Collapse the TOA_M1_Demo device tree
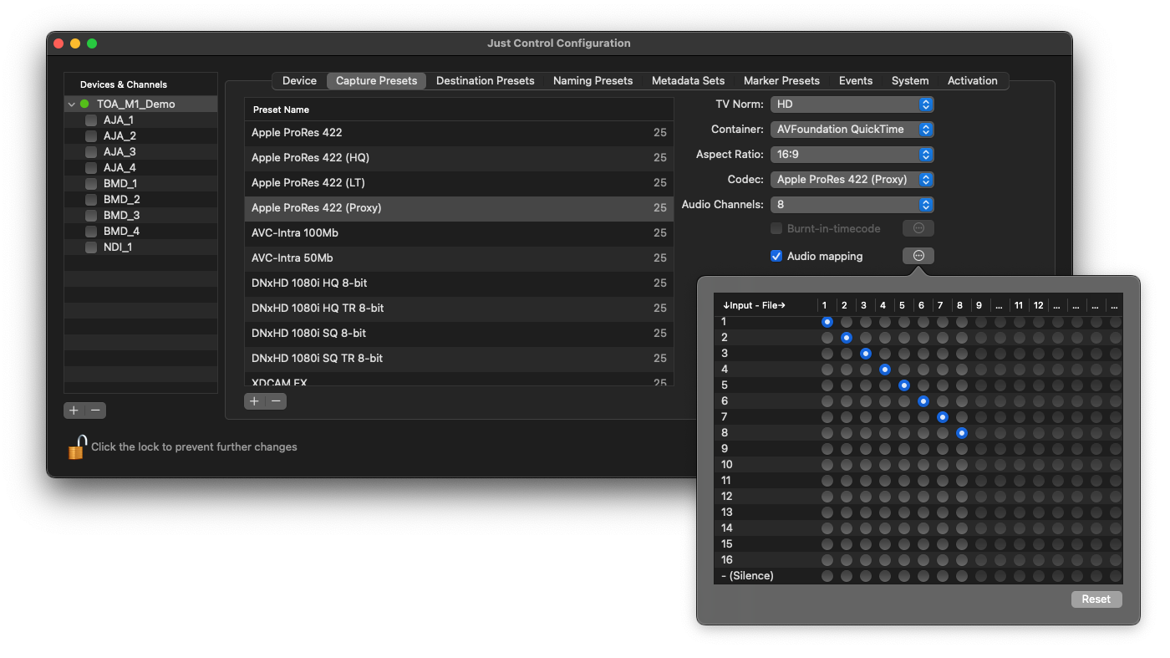The image size is (1170, 658). [72, 105]
